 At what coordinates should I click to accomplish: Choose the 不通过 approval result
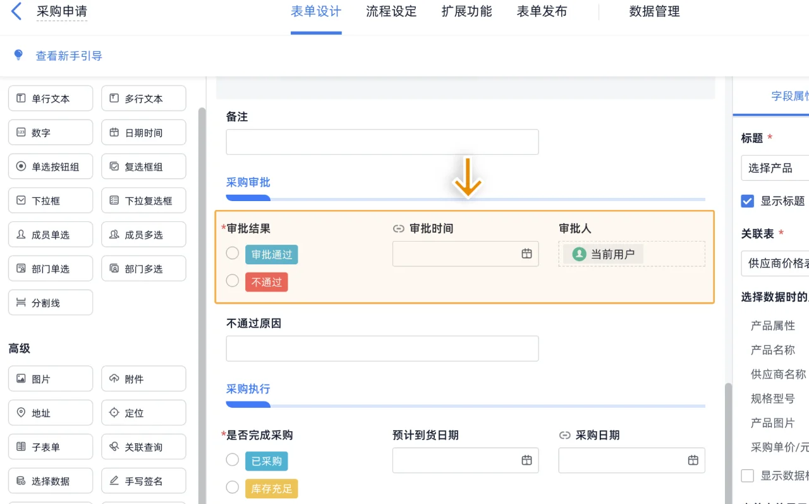coord(232,281)
